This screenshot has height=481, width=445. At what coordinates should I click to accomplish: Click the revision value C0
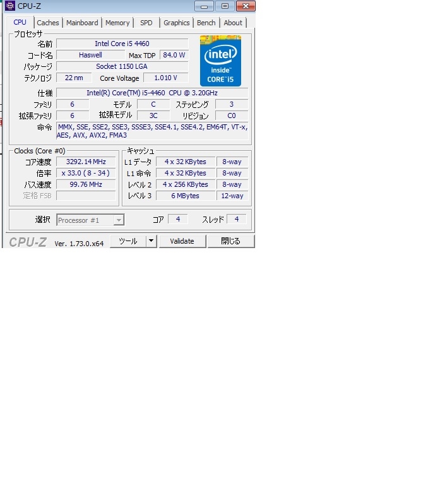click(x=232, y=116)
